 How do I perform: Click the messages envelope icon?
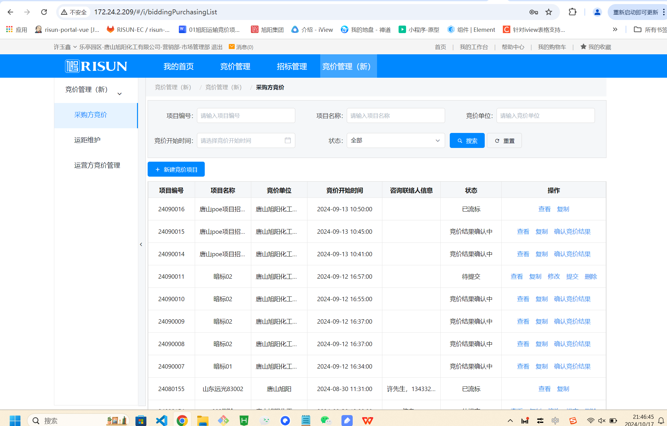pos(232,47)
